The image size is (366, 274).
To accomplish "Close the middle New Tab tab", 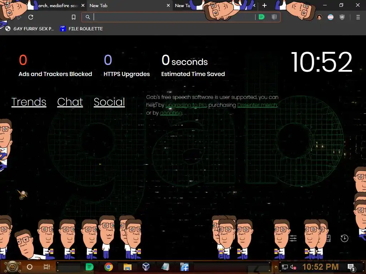I will (x=168, y=5).
